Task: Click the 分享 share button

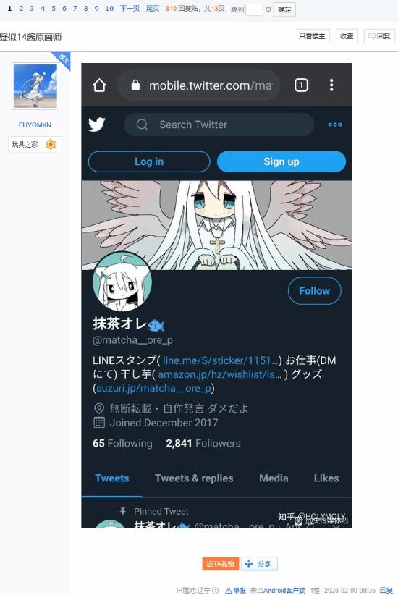Action: (259, 564)
